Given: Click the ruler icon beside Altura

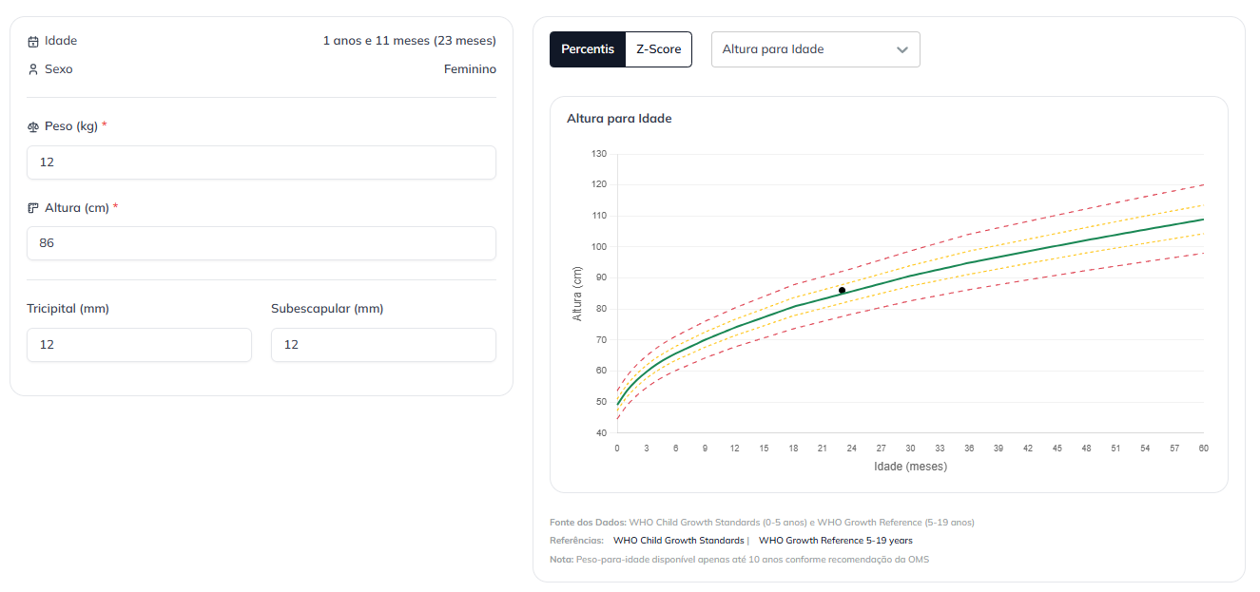Looking at the screenshot, I should (33, 208).
